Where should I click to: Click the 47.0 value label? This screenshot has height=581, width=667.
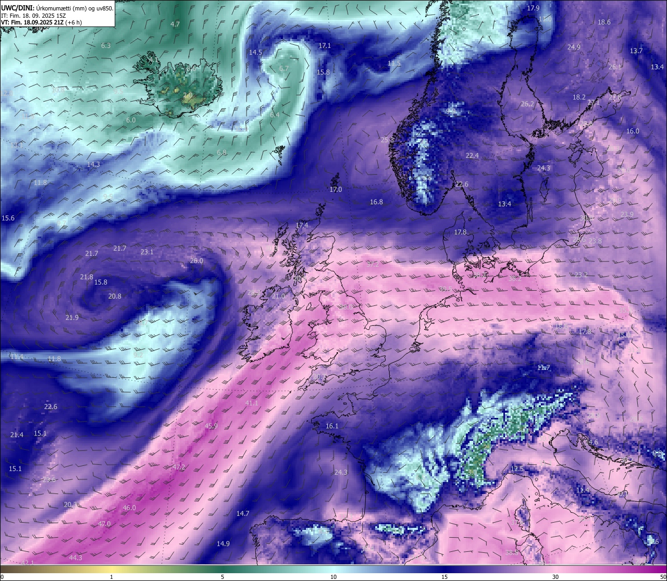pyautogui.click(x=104, y=524)
